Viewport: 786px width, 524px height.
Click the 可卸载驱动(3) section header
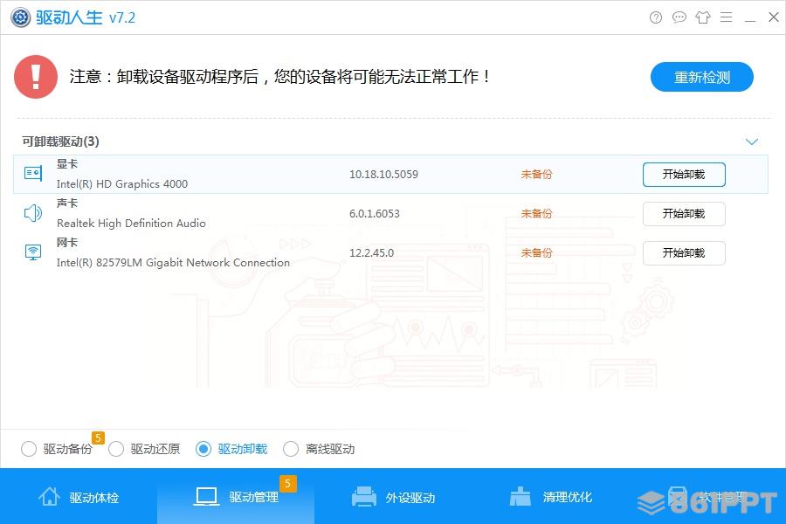click(60, 141)
